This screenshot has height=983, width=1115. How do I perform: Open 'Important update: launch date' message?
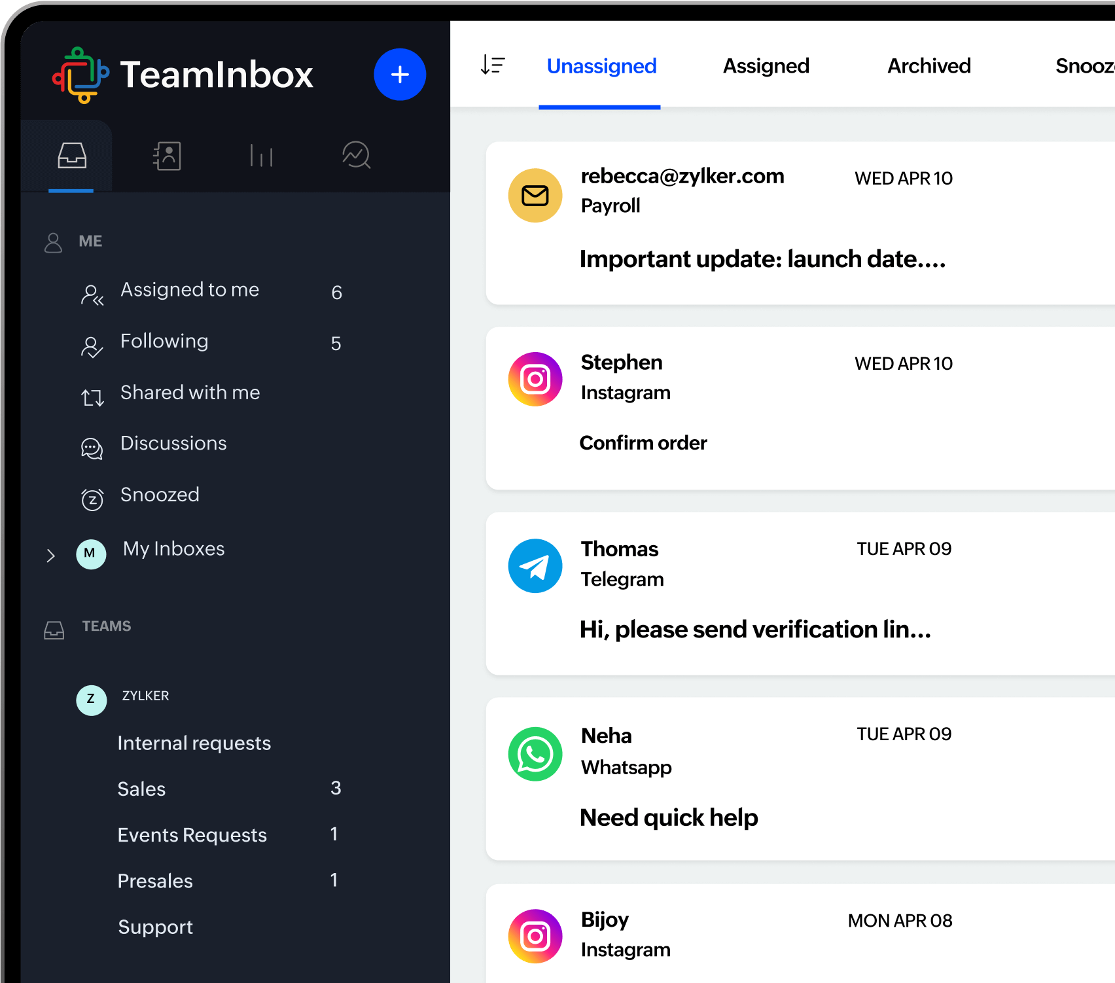[x=763, y=259]
